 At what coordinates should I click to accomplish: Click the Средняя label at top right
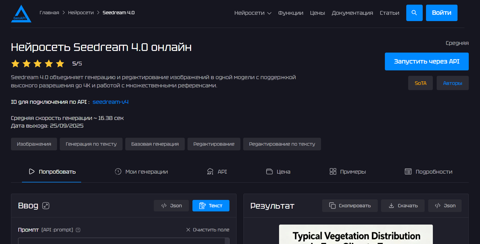coord(457,43)
